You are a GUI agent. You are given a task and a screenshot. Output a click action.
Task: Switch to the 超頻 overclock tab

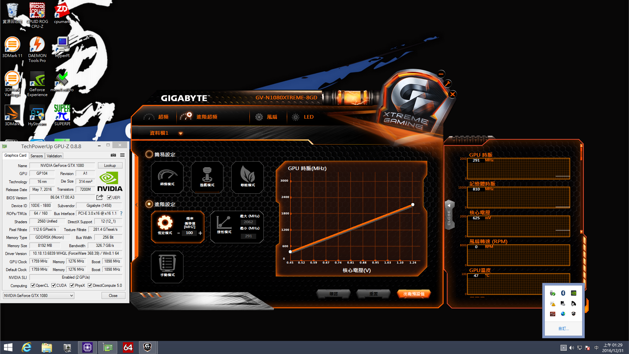(156, 117)
